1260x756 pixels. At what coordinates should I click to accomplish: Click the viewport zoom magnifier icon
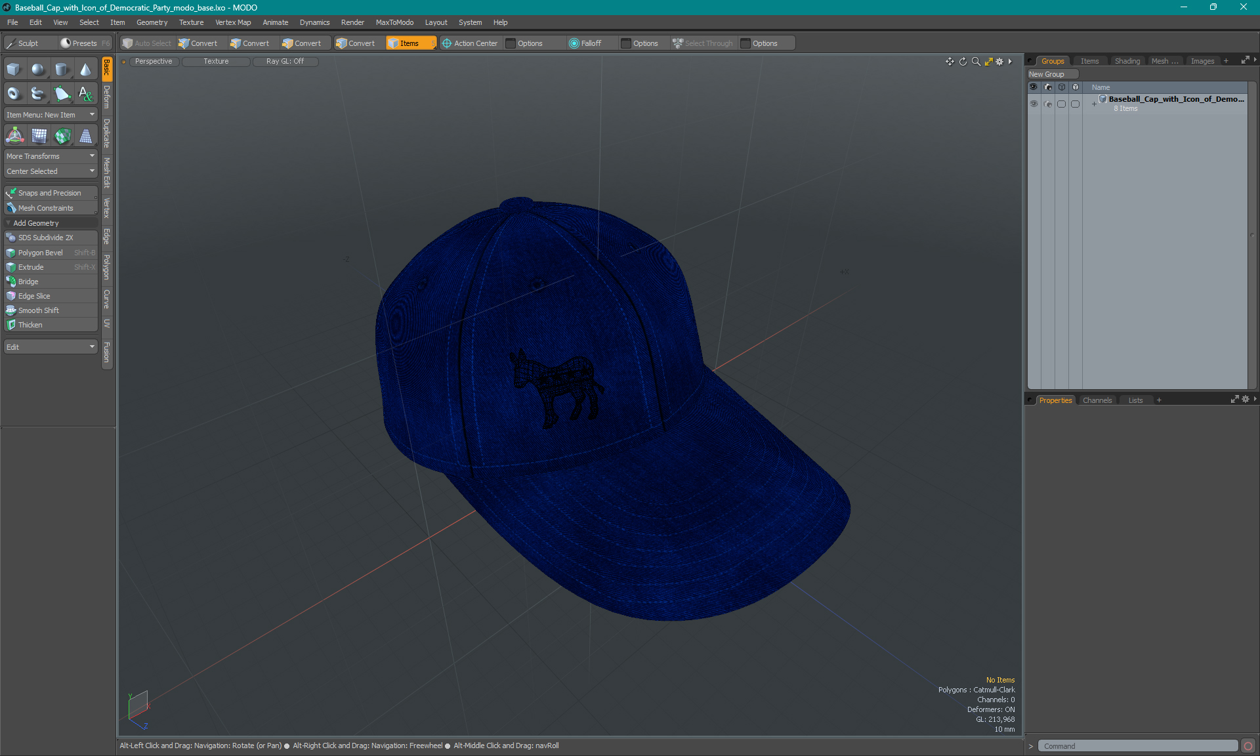click(x=976, y=61)
